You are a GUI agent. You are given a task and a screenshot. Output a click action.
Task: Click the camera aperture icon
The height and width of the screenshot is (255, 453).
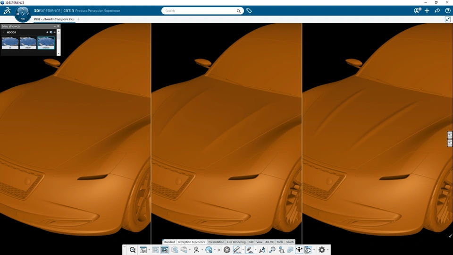227,250
